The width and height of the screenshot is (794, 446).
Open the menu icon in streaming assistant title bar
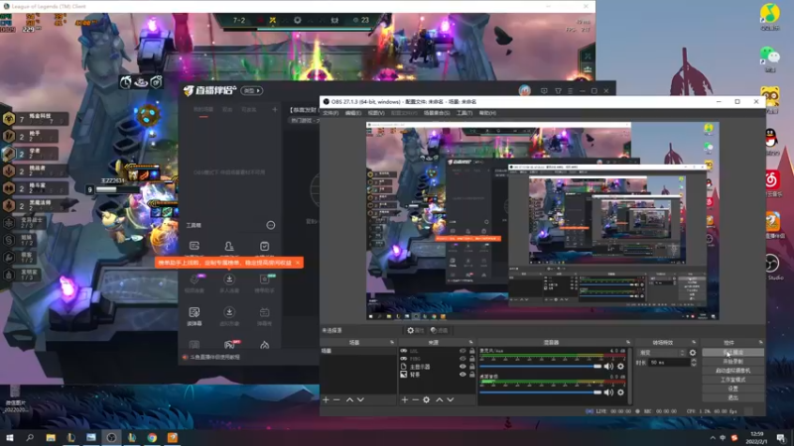point(570,91)
